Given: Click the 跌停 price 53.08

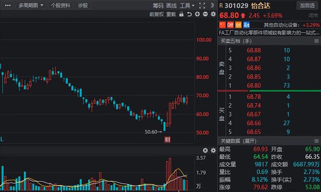Looking at the screenshot, I should [312, 187].
